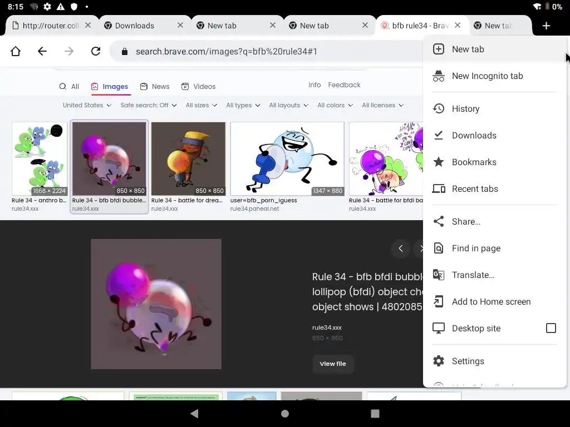The image size is (570, 427).
Task: Close the http://router.coll tab
Action: 88,25
